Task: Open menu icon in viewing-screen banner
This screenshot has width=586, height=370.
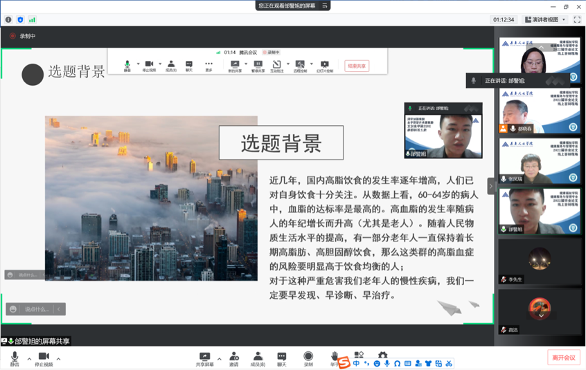Action: pos(324,6)
